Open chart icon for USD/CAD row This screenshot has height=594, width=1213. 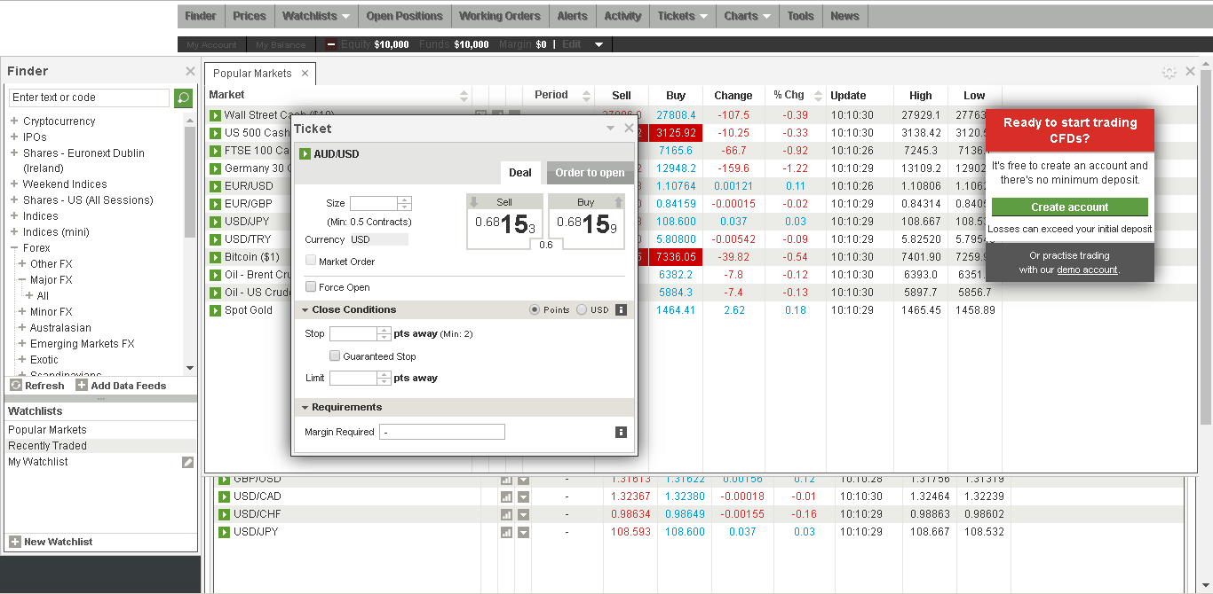[x=506, y=496]
